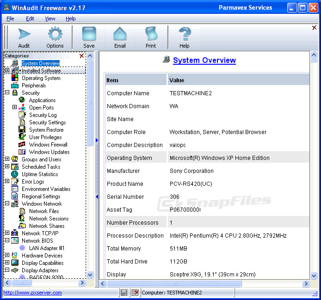The height and width of the screenshot is (300, 321).
Task: Click the Applications globe icon
Action: point(22,100)
